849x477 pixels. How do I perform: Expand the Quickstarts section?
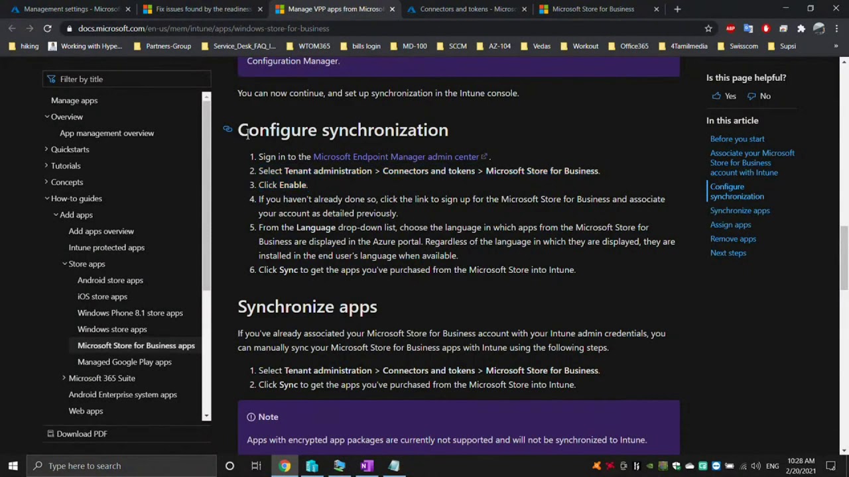pos(46,149)
